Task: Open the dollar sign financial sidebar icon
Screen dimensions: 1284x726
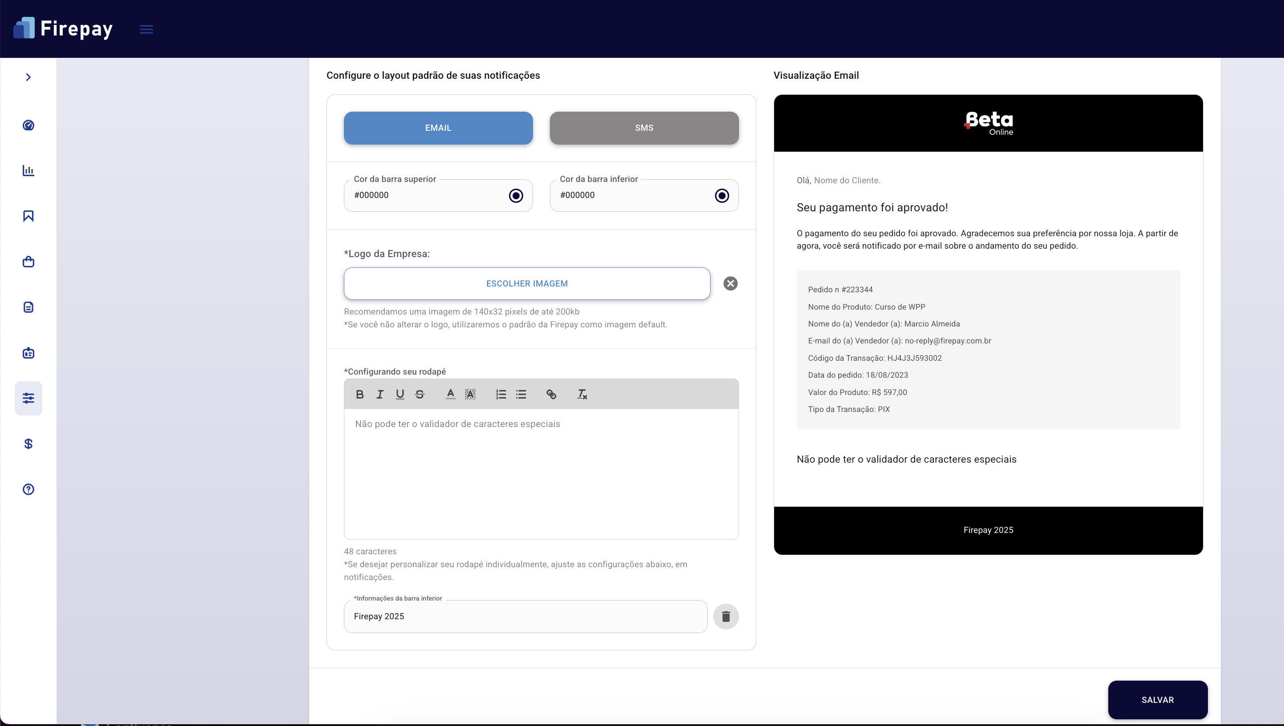Action: pyautogui.click(x=28, y=444)
